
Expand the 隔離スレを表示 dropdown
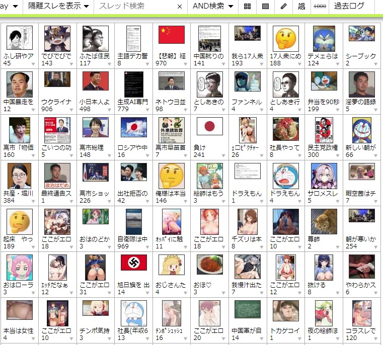(58, 7)
